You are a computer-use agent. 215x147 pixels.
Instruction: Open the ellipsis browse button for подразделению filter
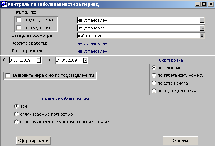202,21
